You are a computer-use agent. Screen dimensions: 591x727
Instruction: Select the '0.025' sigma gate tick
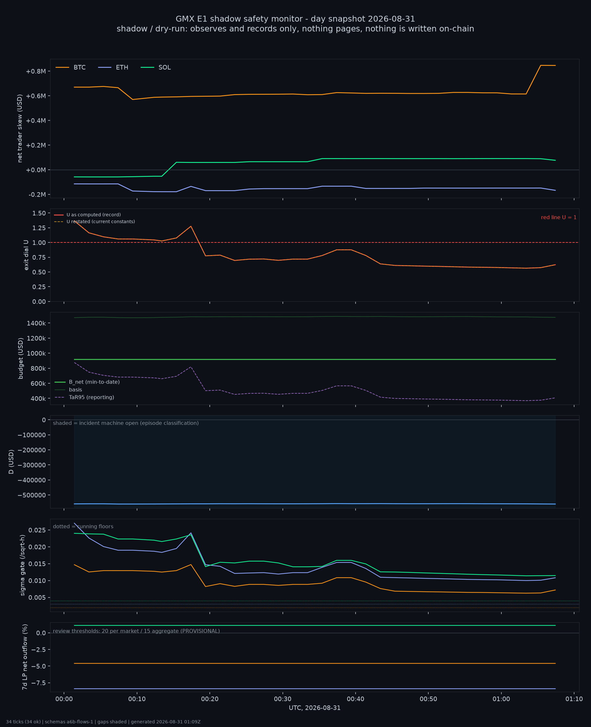37,530
